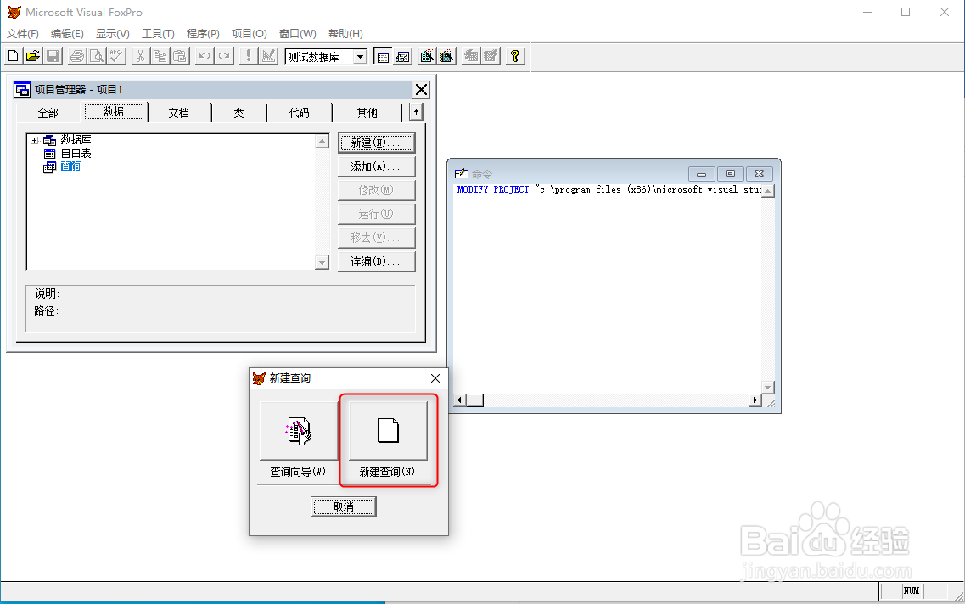Viewport: 965px width, 604px height.
Task: Click the AutoForm Wizard toolbar icon
Action: (x=471, y=57)
